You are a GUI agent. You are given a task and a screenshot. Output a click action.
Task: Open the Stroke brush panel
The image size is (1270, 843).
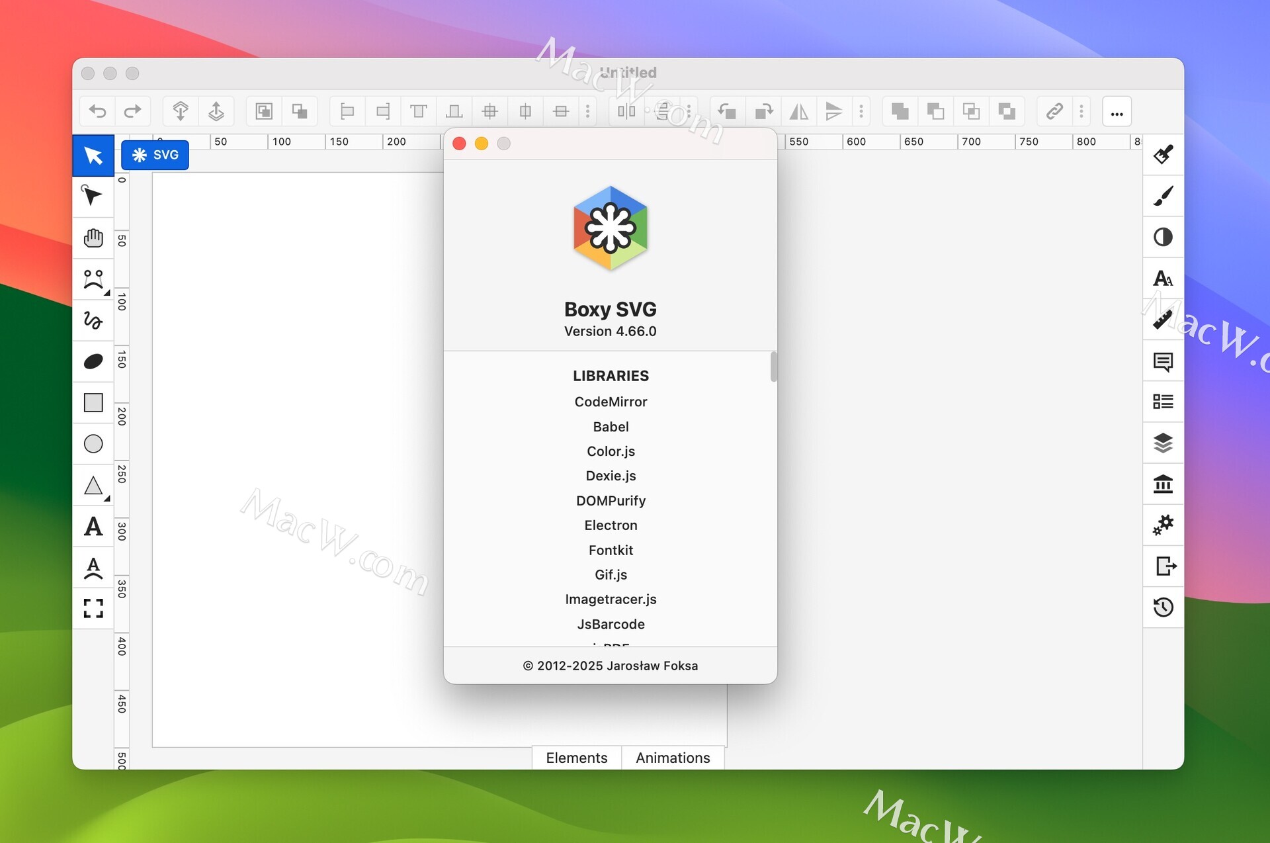(x=1164, y=196)
